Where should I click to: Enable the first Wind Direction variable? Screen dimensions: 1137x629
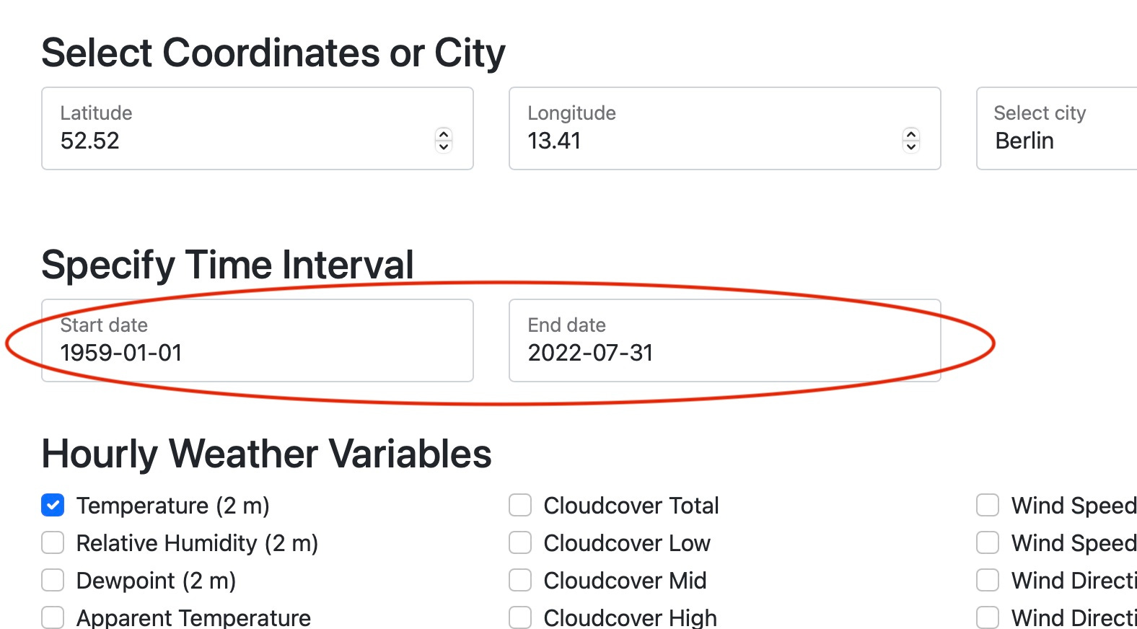tap(987, 580)
